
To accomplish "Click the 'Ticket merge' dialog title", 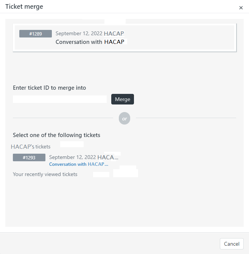I will pos(24,6).
